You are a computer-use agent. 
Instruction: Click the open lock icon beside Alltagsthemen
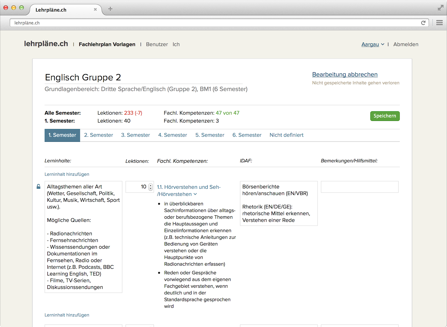[38, 187]
